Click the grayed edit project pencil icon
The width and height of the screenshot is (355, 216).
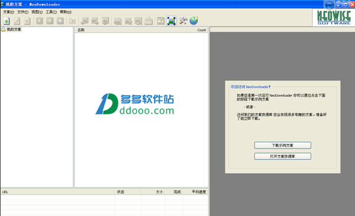tap(17, 21)
